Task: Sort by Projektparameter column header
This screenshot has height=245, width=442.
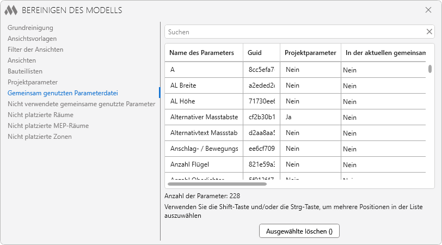Action: pos(310,53)
